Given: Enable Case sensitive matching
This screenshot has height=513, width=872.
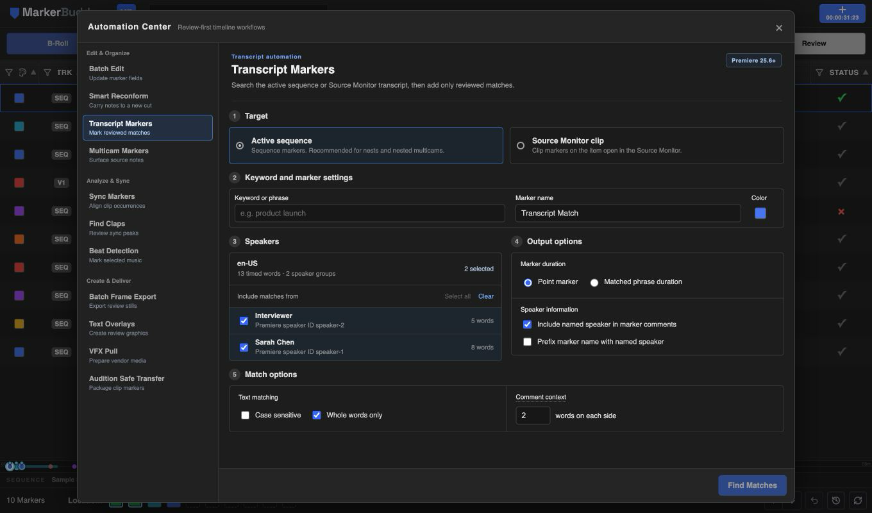Looking at the screenshot, I should click(245, 416).
